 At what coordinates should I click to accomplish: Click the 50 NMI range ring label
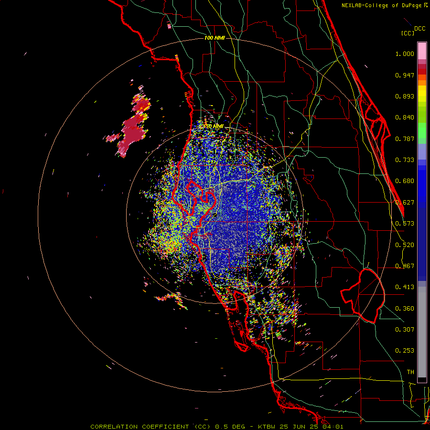(215, 127)
